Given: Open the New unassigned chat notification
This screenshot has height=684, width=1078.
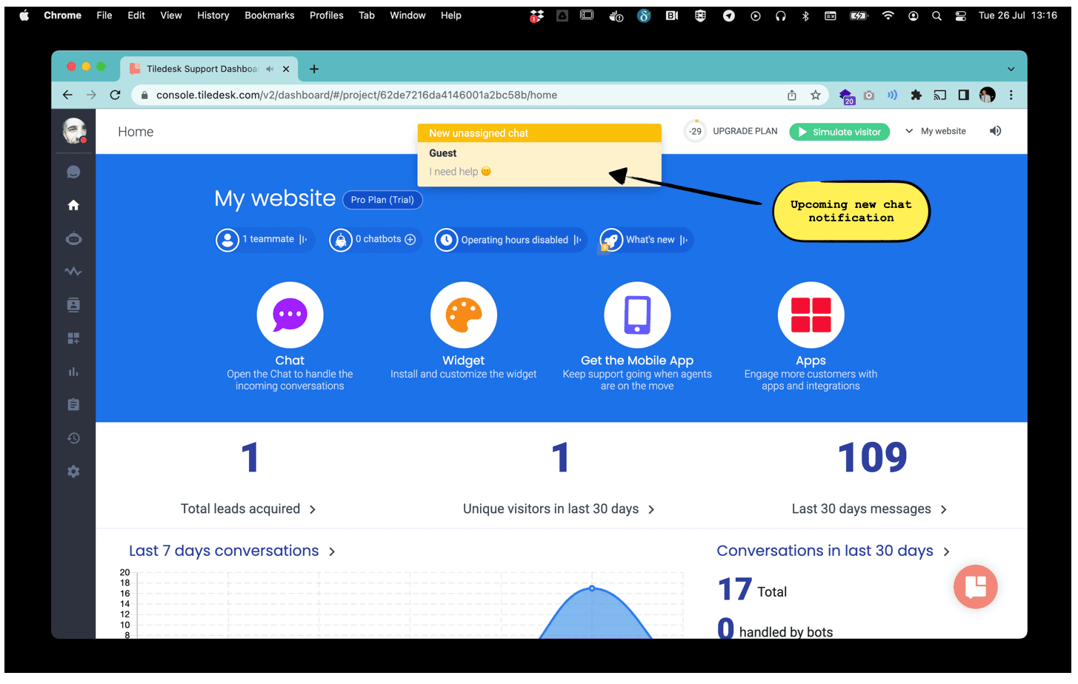Looking at the screenshot, I should point(539,155).
